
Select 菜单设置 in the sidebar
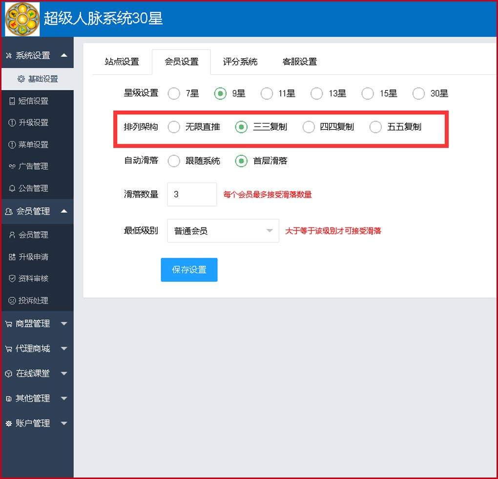coord(29,145)
